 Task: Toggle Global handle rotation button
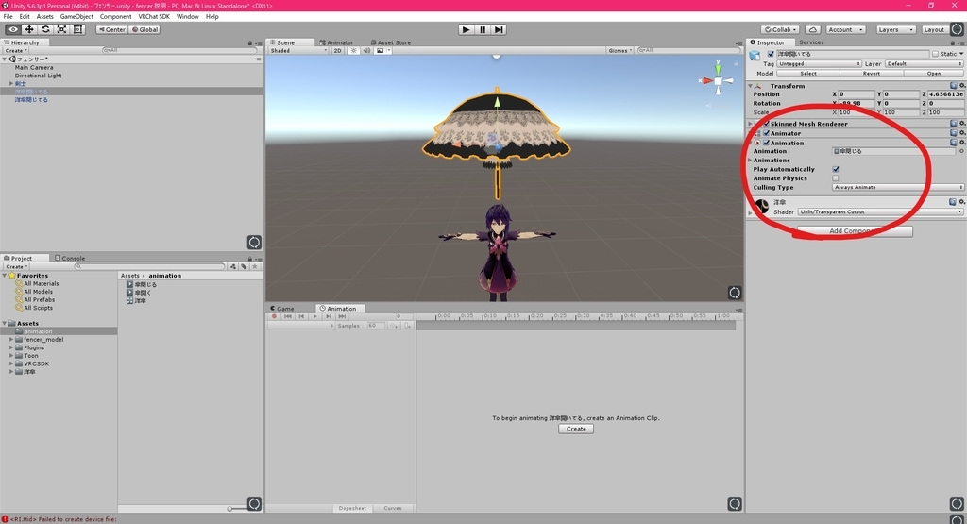pyautogui.click(x=144, y=29)
